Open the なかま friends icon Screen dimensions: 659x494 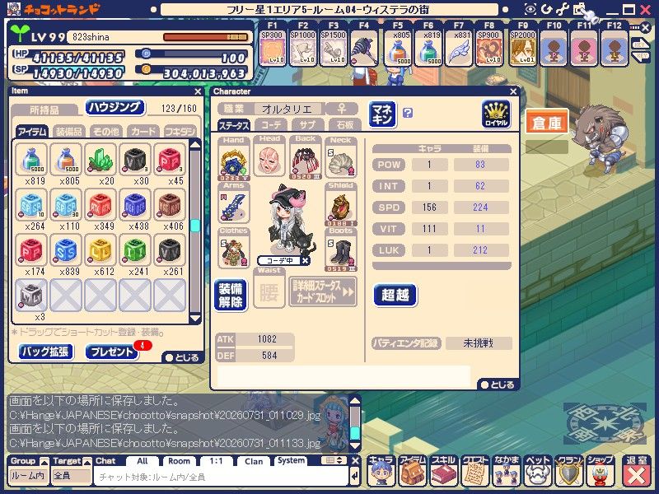(506, 470)
